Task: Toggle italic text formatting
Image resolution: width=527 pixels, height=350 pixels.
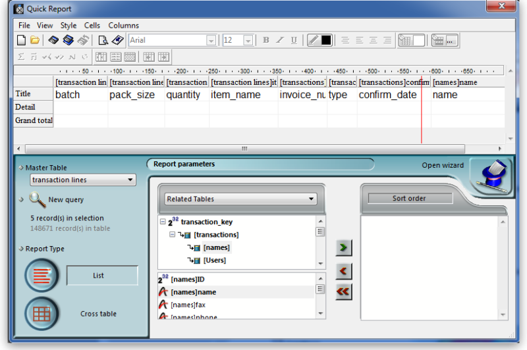Action: [x=280, y=40]
